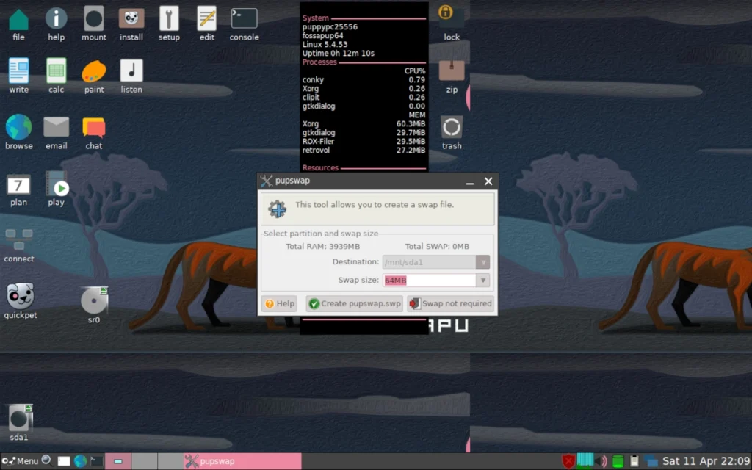
Task: Click the taskbar magnifier search icon
Action: (x=46, y=461)
